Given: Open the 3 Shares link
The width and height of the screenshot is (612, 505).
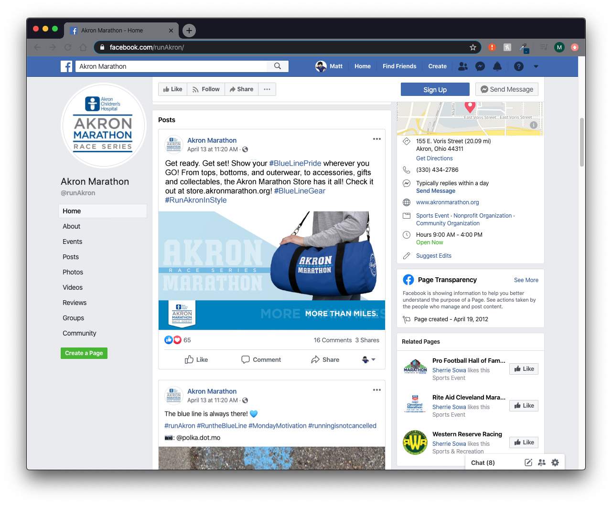Looking at the screenshot, I should point(367,340).
